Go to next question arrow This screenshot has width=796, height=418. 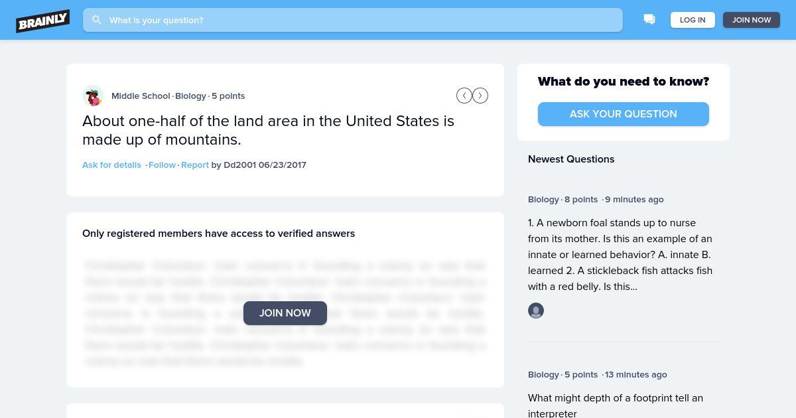[480, 96]
